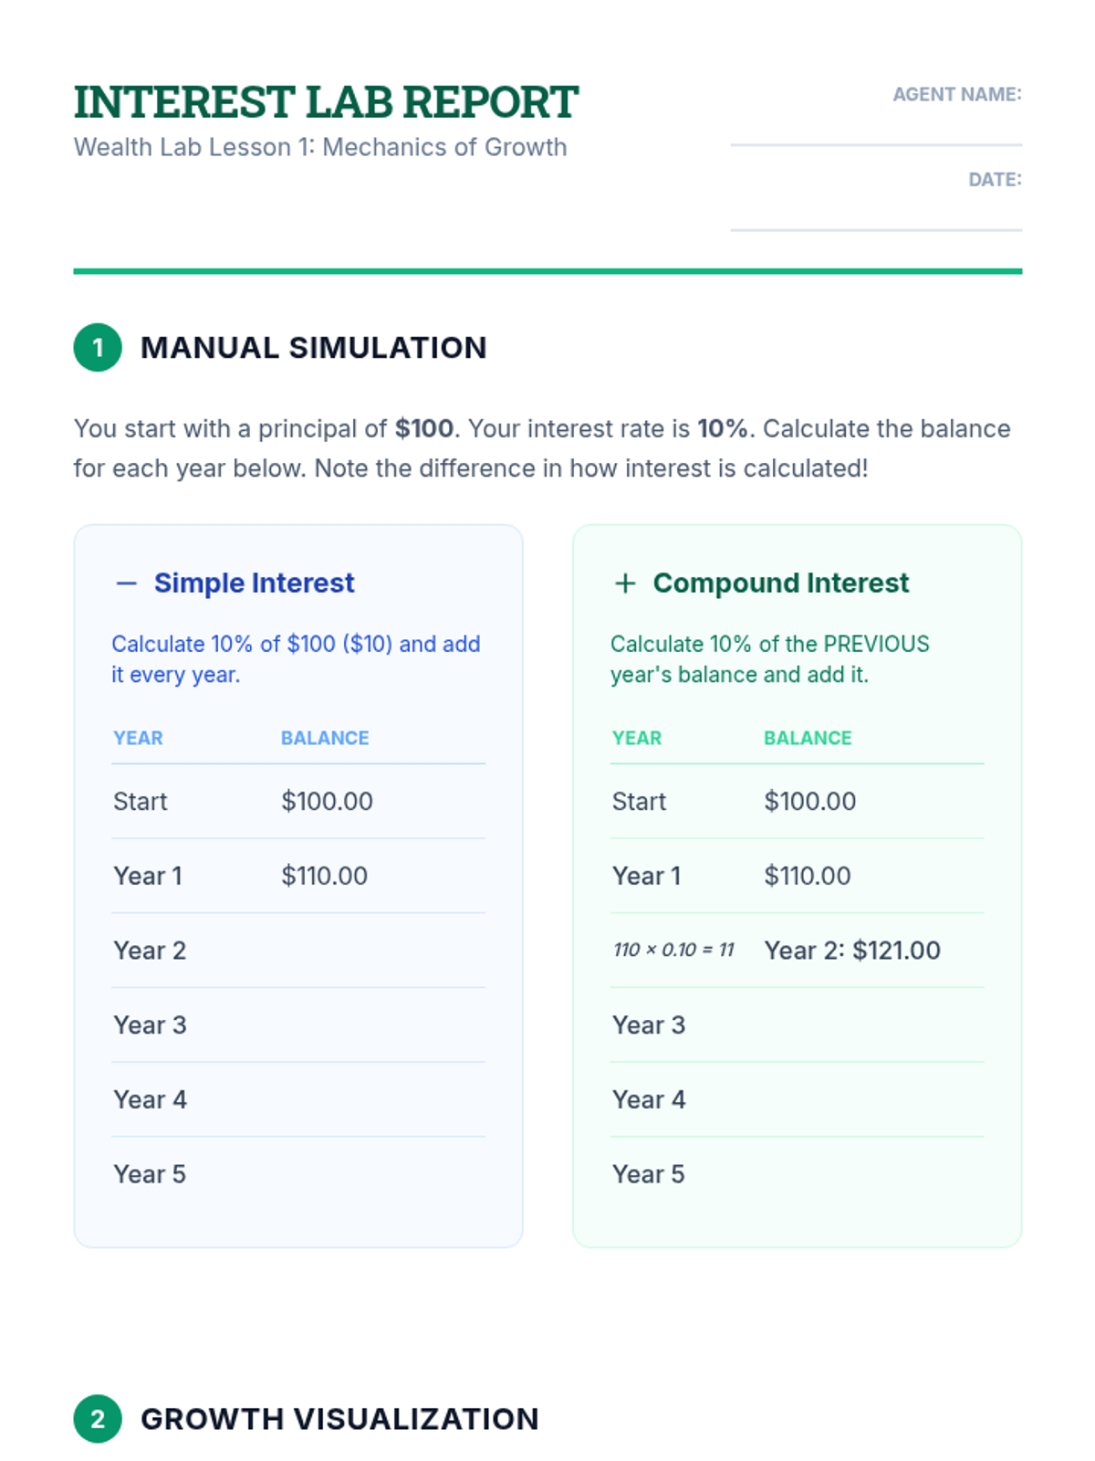Click the Year 2: $121.00 compound answer
The height and width of the screenshot is (1461, 1095).
point(852,951)
